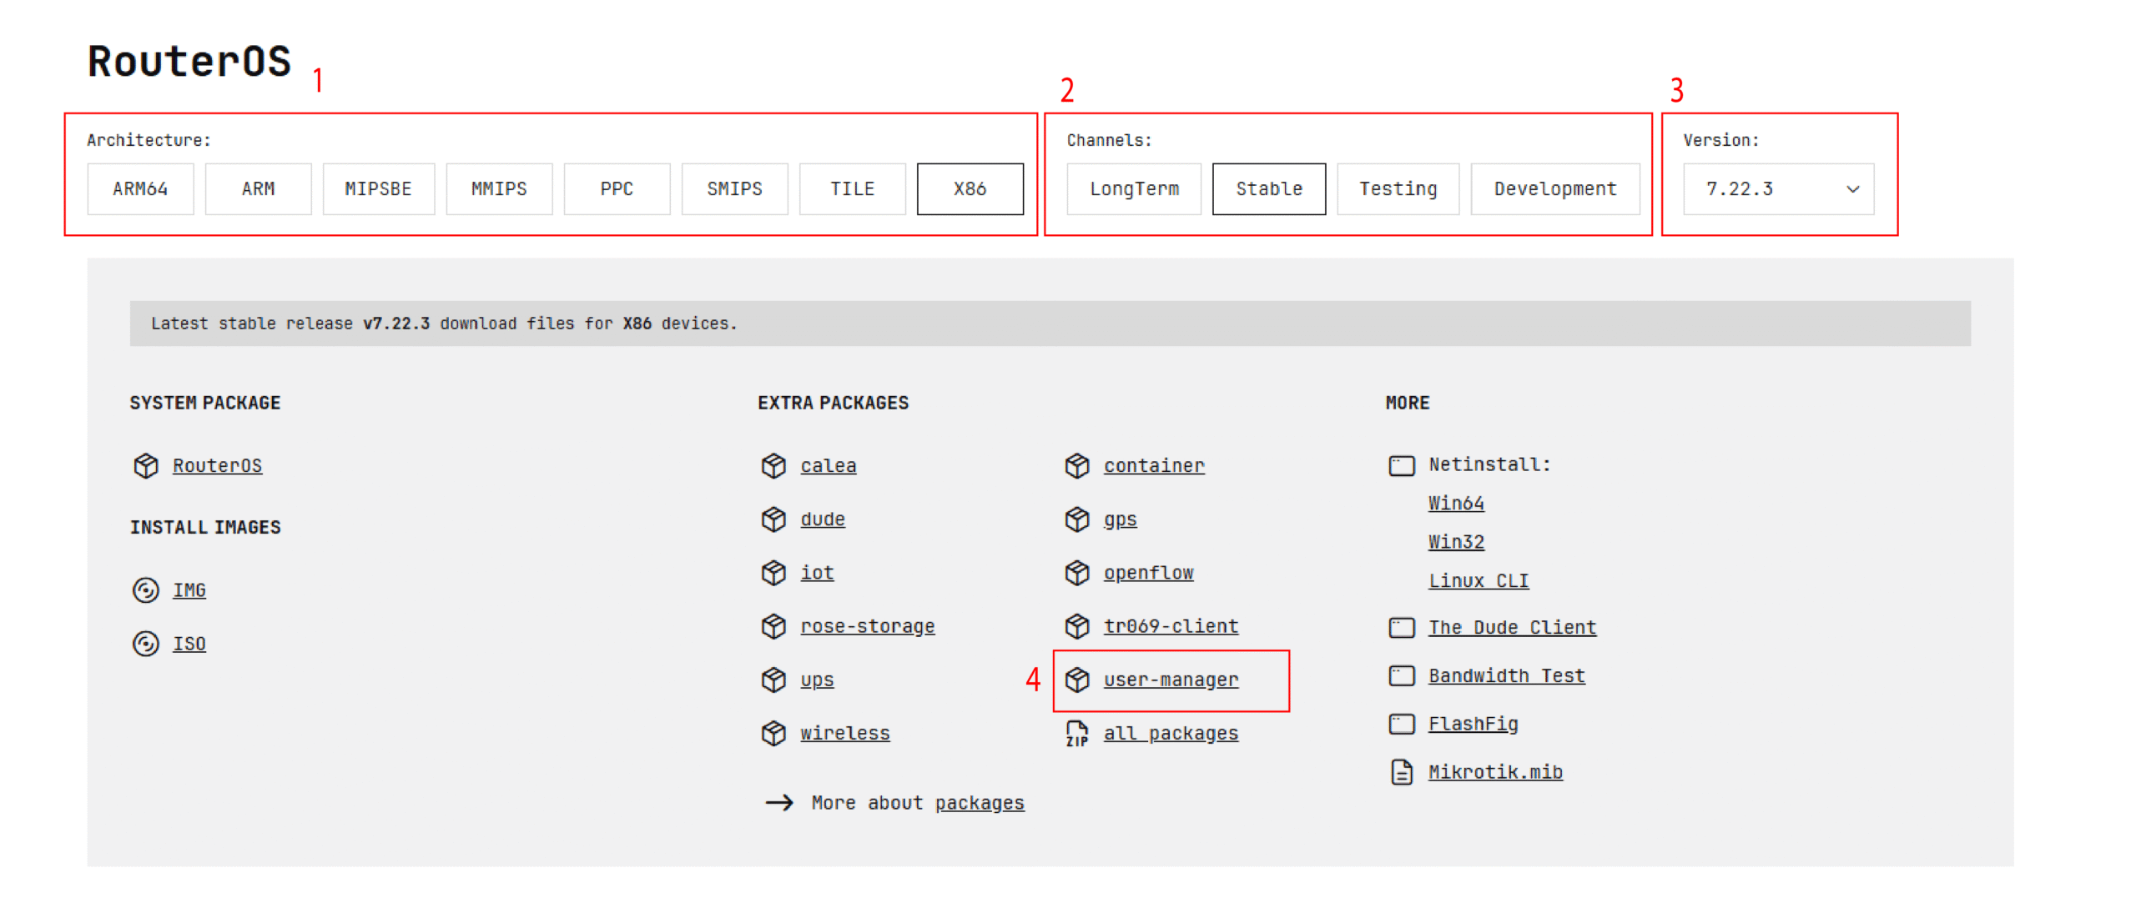
Task: Click the user-manager package icon
Action: [1077, 680]
